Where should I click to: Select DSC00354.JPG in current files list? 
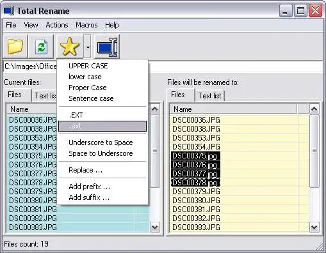(33, 147)
